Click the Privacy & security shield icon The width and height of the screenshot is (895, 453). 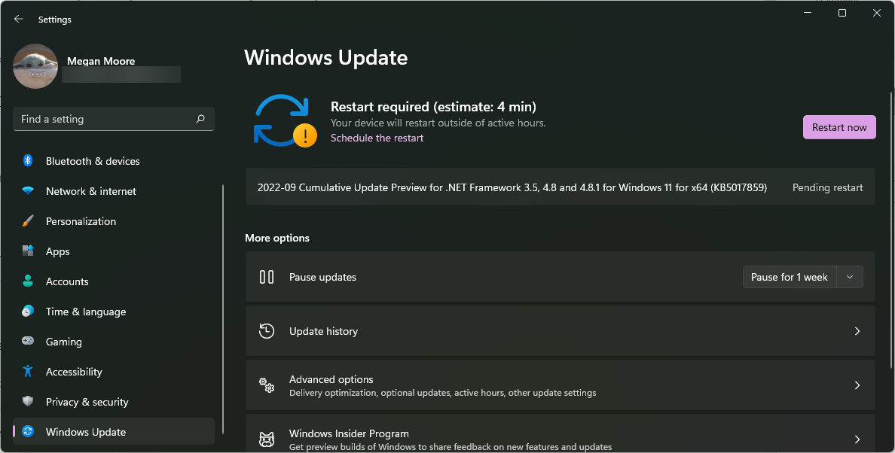tap(27, 401)
